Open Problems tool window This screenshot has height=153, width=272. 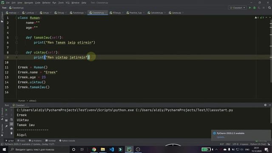click(35, 141)
